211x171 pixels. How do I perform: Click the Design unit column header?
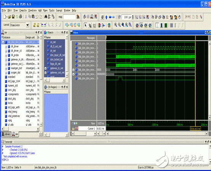pyautogui.click(x=30, y=37)
